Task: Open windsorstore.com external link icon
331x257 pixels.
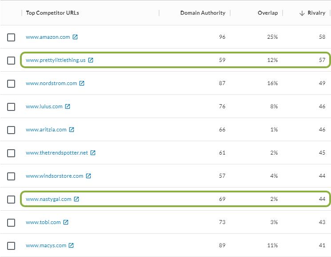Action: 88,176
